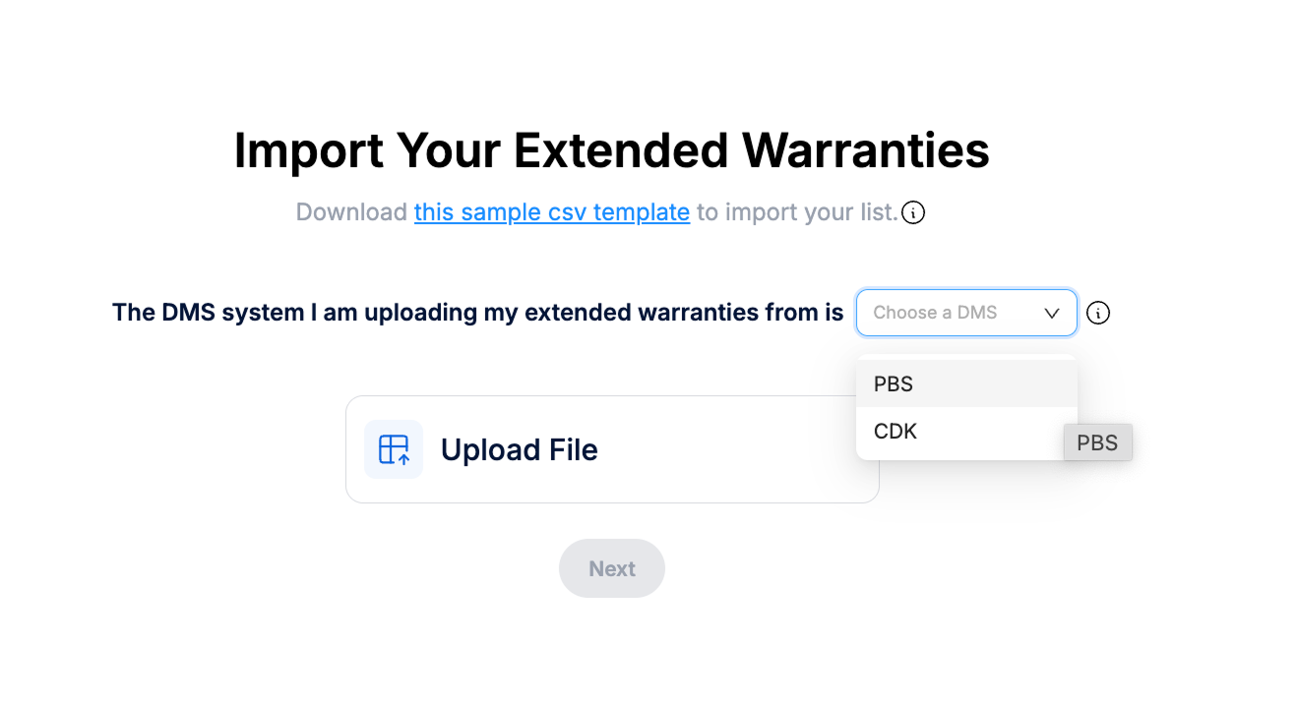The height and width of the screenshot is (706, 1297).
Task: Click the word Warranties in the title
Action: pos(866,150)
